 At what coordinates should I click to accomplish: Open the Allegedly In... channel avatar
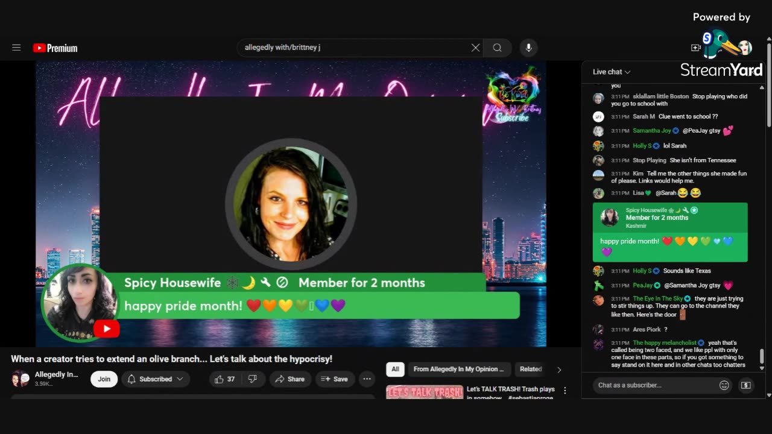pos(21,379)
